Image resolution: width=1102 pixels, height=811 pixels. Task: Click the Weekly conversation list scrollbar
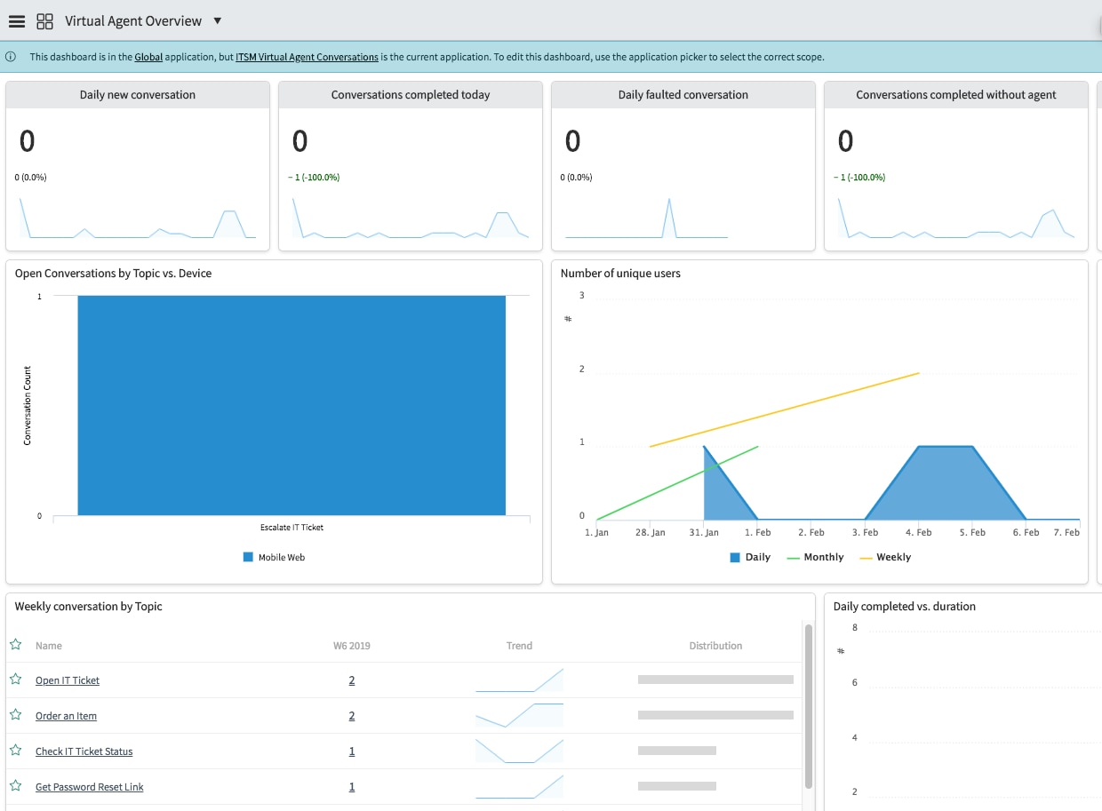(x=808, y=706)
